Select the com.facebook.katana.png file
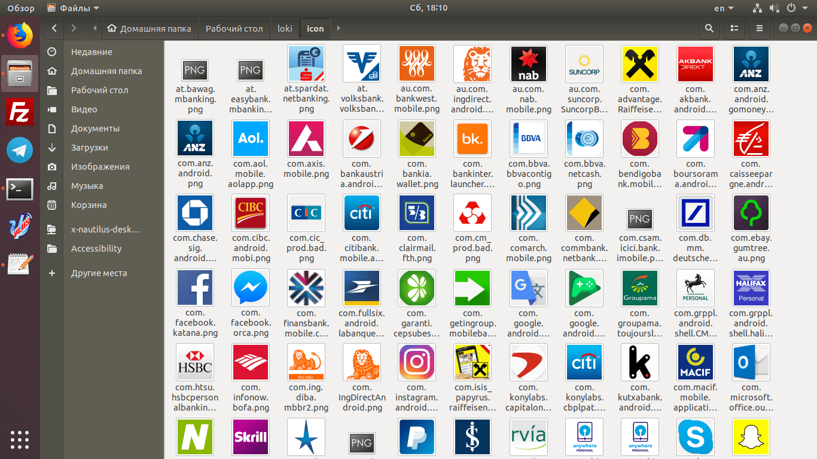817x459 pixels. (x=195, y=287)
